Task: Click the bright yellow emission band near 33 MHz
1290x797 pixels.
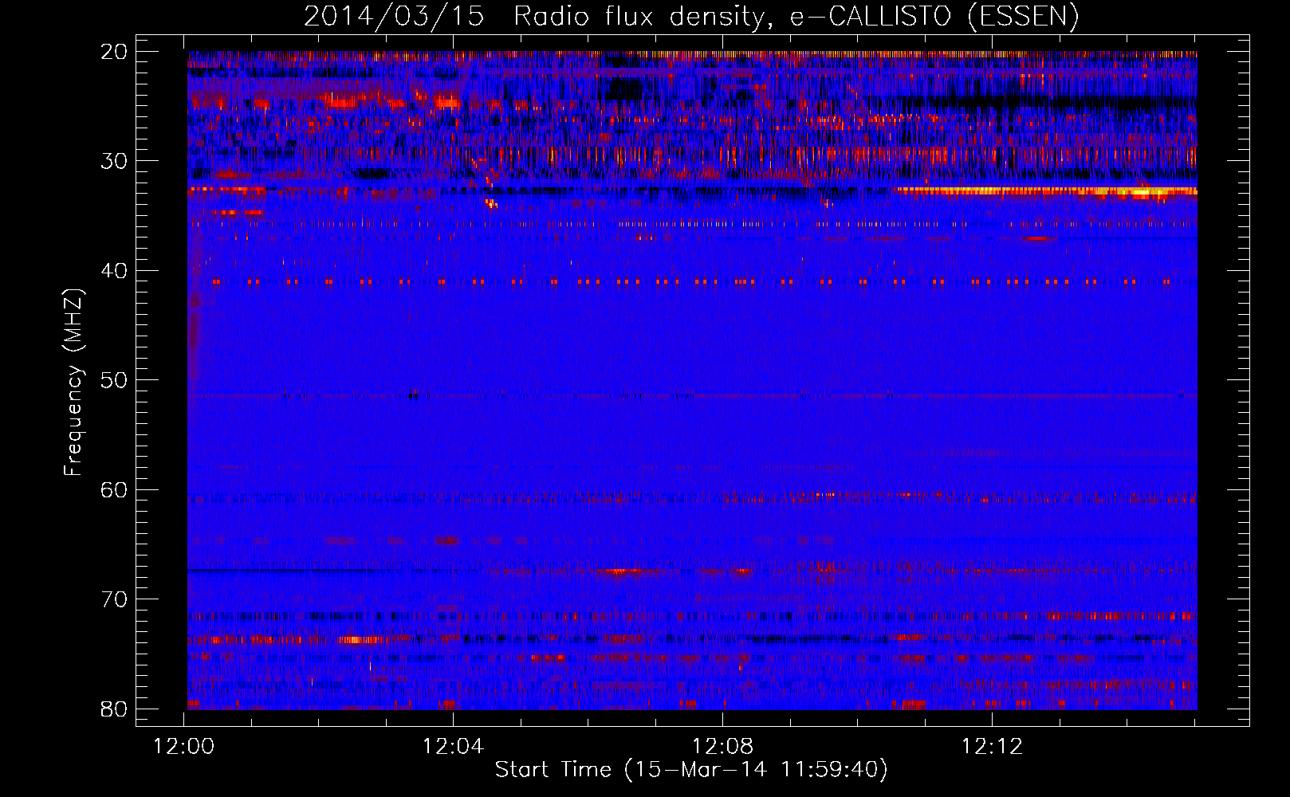Action: (1046, 191)
